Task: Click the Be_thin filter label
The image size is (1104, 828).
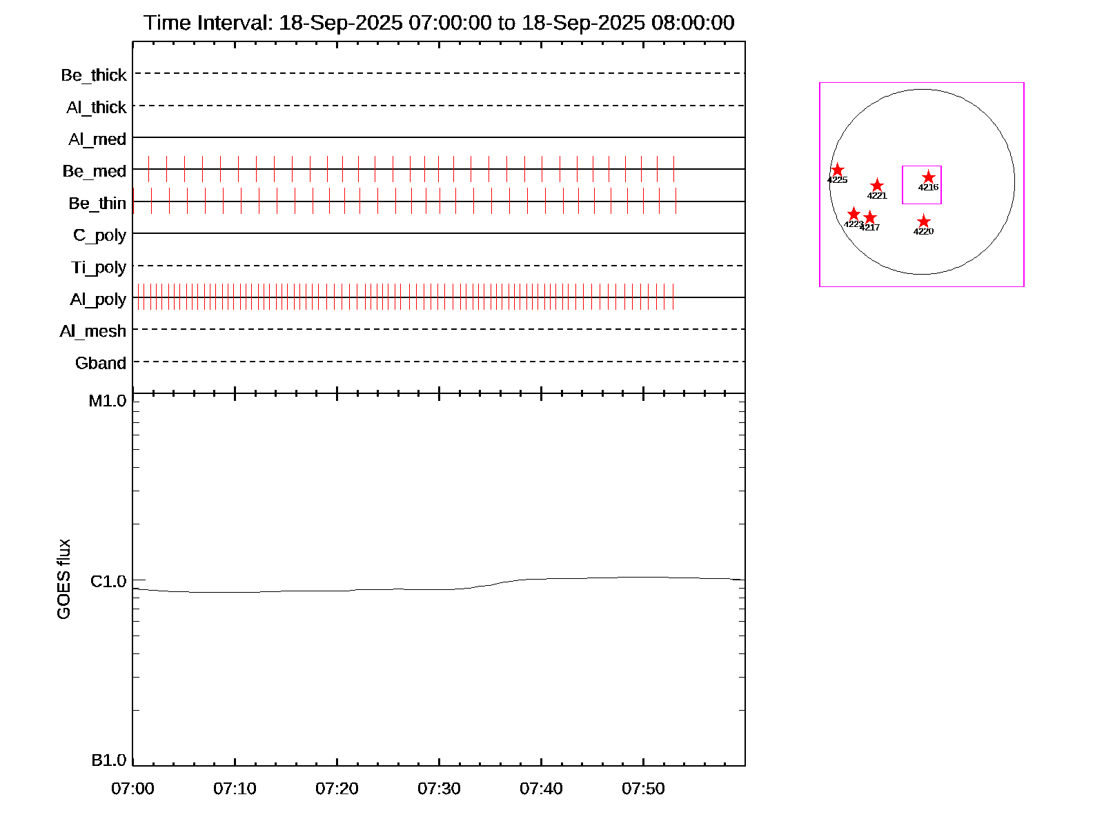Action: point(97,204)
